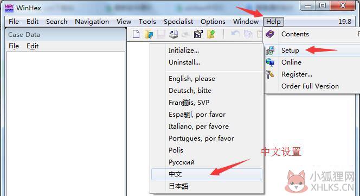Click the Case Data panel header
This screenshot has height=196, width=360.
[x=66, y=35]
